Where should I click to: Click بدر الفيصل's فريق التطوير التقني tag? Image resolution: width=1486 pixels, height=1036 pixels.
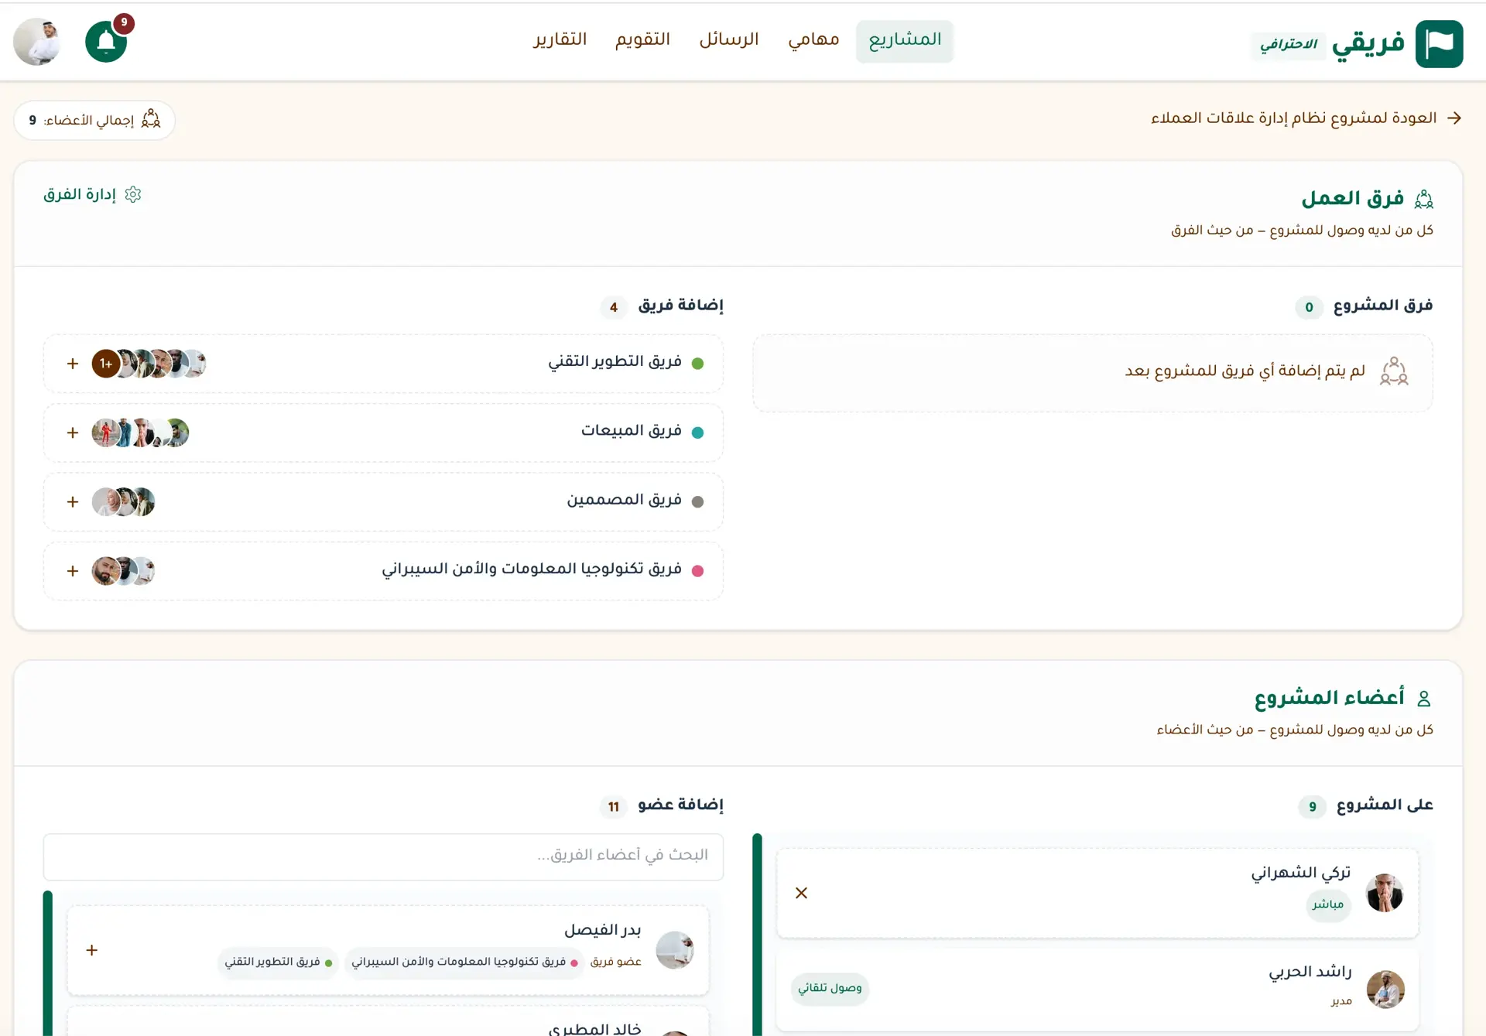coord(278,962)
